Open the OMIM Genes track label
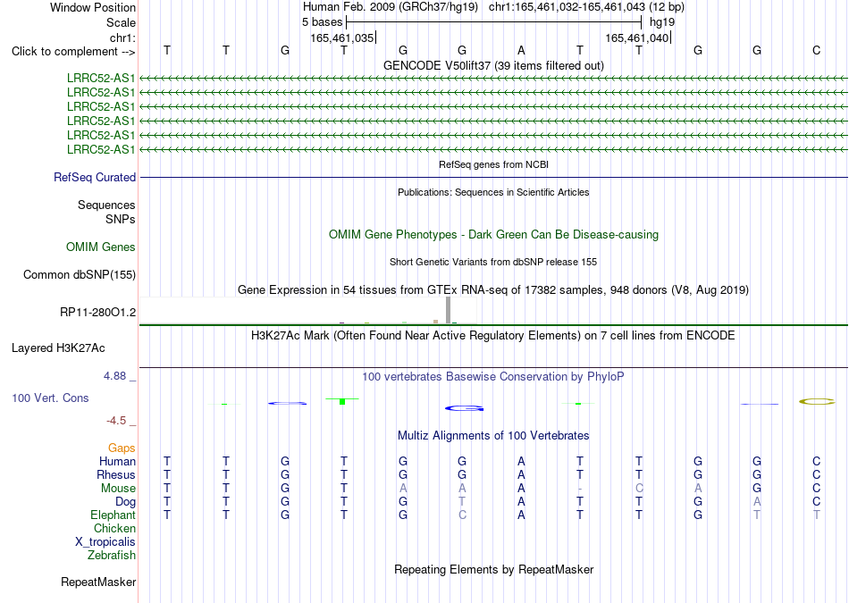Viewport: 849px width, 603px height. point(101,247)
